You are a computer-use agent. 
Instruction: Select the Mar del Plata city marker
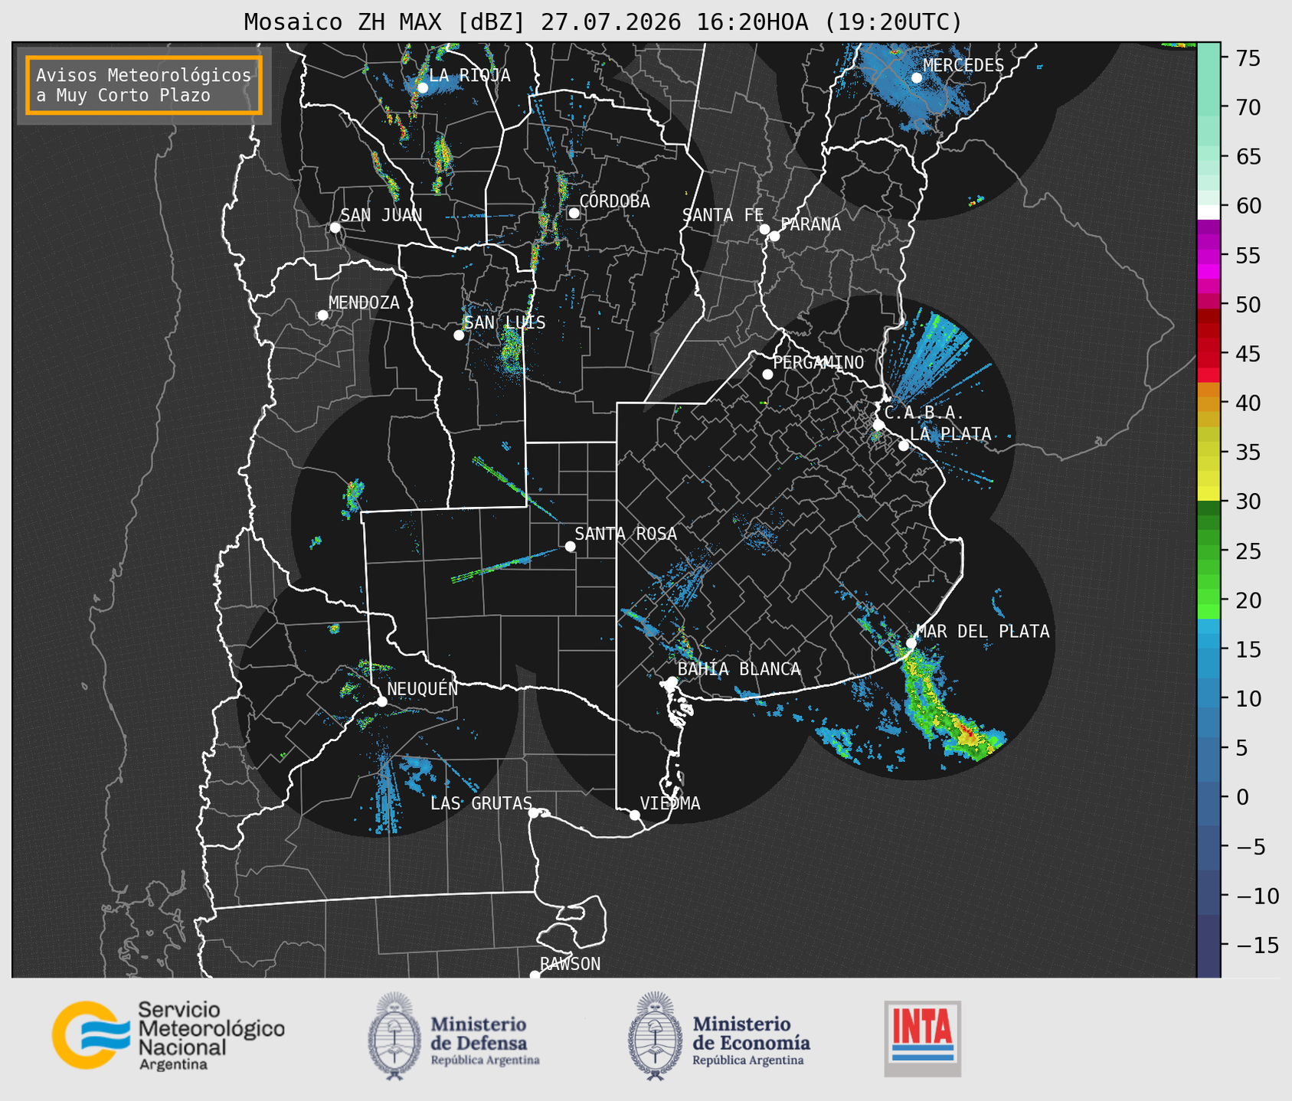pos(911,643)
